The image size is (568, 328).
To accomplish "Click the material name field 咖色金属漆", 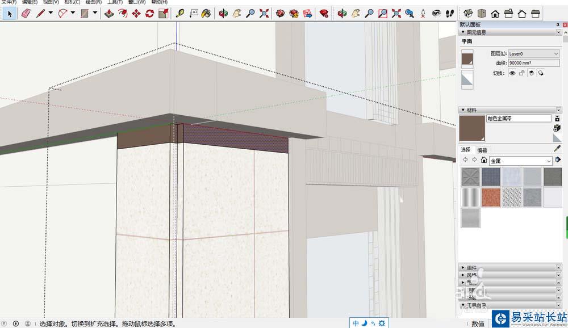I will [519, 119].
